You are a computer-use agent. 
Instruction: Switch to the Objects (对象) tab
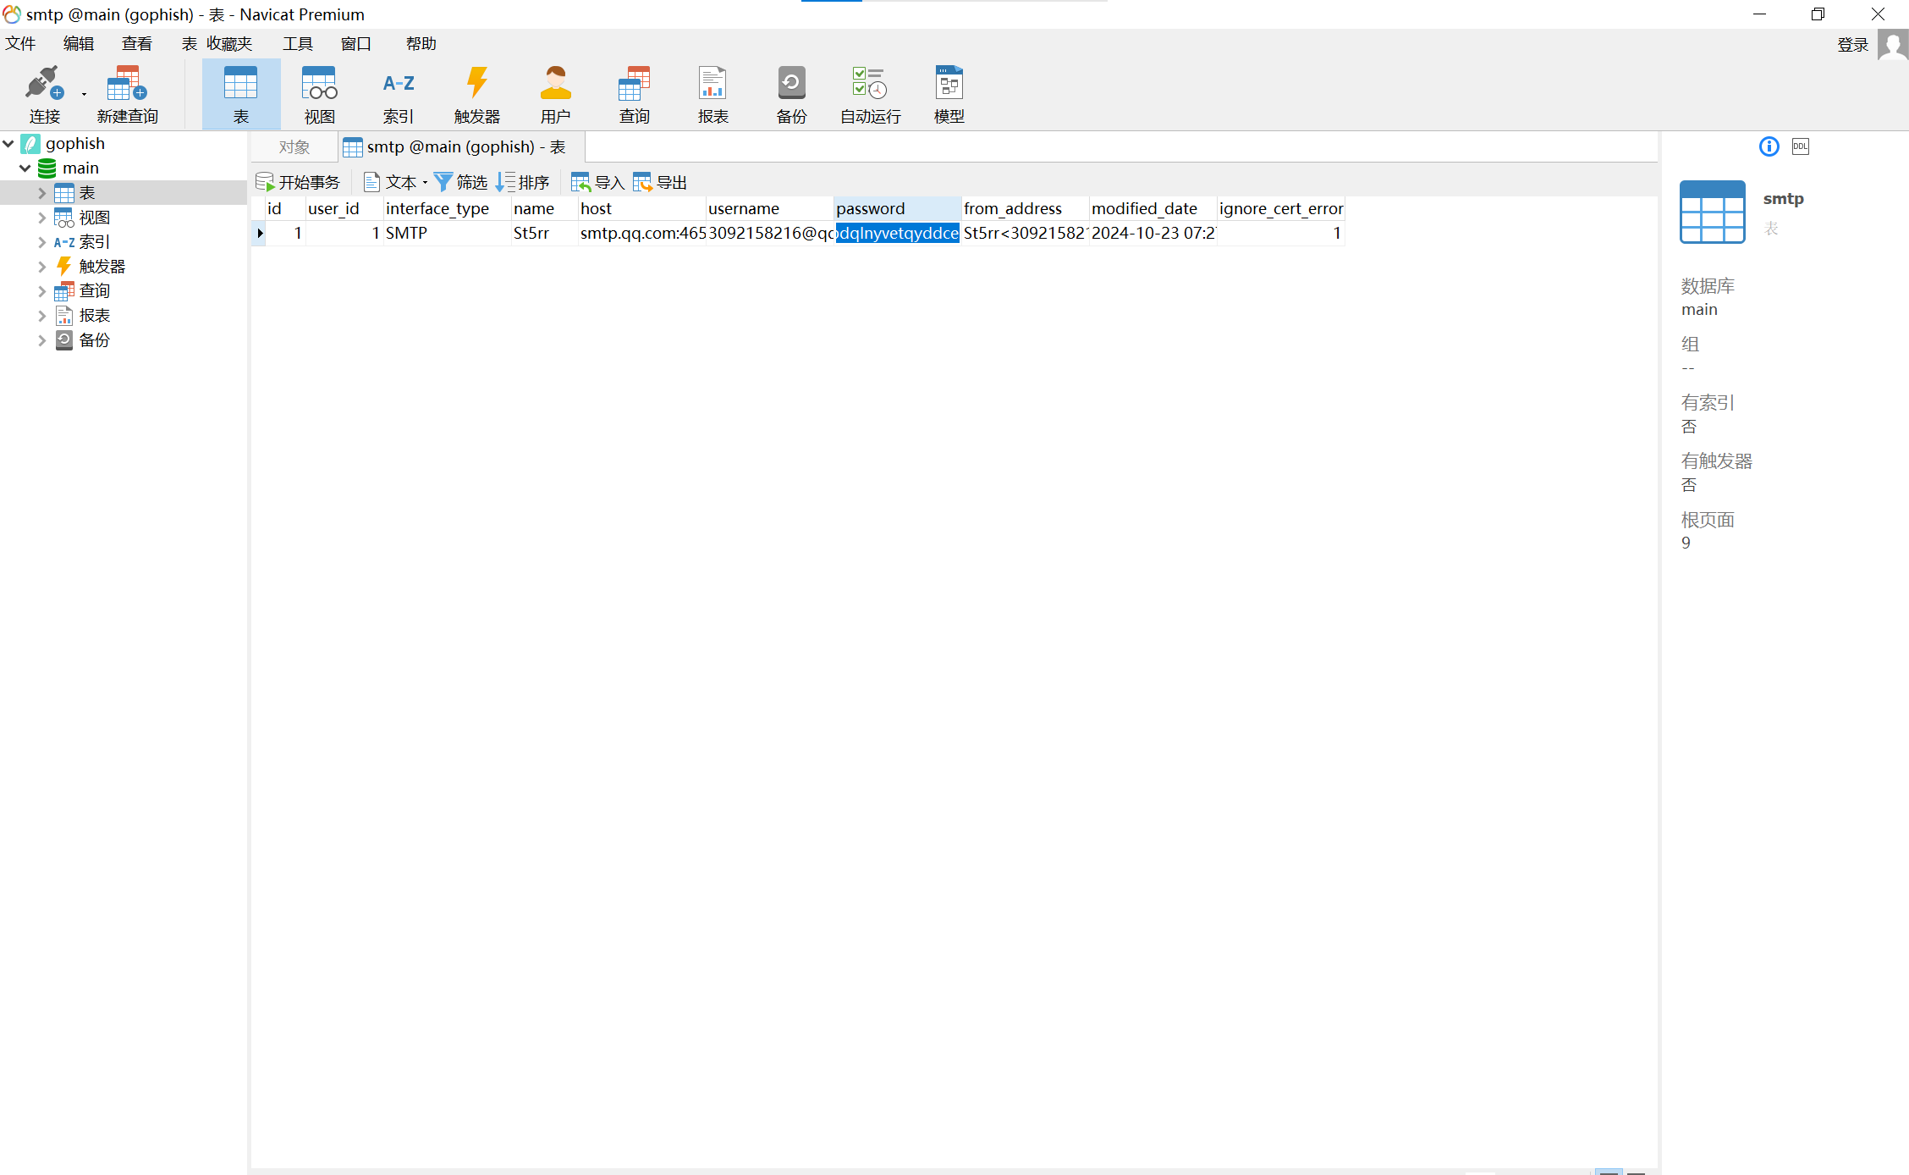(294, 147)
